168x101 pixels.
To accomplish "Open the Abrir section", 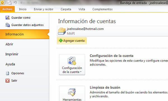I will tap(9, 44).
